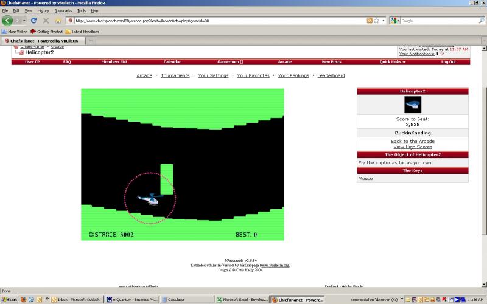This screenshot has width=487, height=304.
Task: Click the helicopter inside the game
Action: pos(150,199)
